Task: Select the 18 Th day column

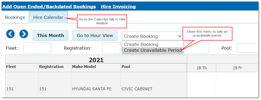Action: click(x=202, y=68)
